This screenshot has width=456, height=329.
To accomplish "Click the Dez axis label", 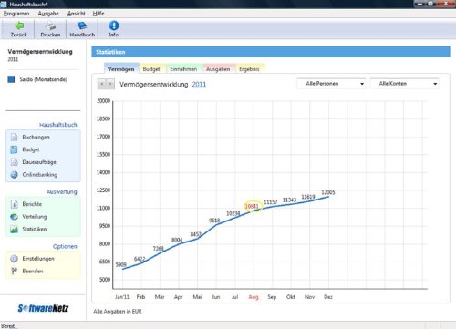I will 328,297.
